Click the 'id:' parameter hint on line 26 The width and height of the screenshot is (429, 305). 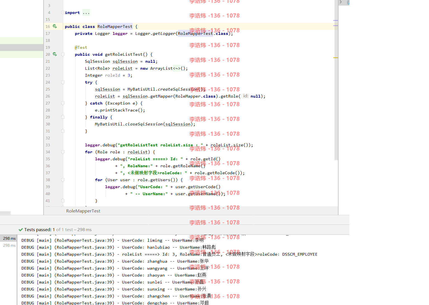(245, 96)
